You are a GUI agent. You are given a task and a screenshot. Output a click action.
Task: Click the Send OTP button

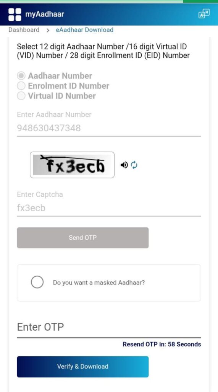[83, 237]
